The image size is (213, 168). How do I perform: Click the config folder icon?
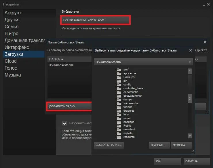[x=119, y=85]
